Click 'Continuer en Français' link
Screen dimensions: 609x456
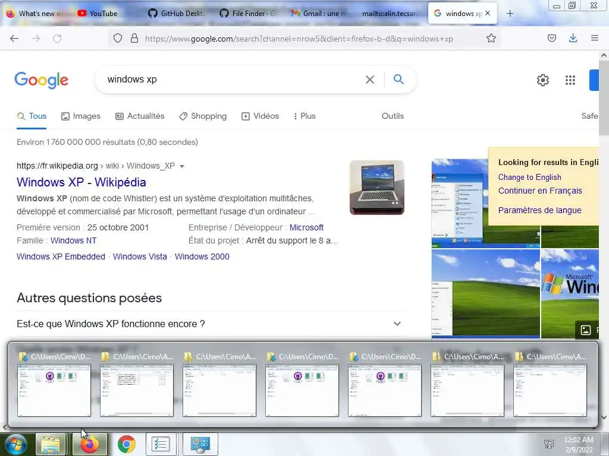540,191
